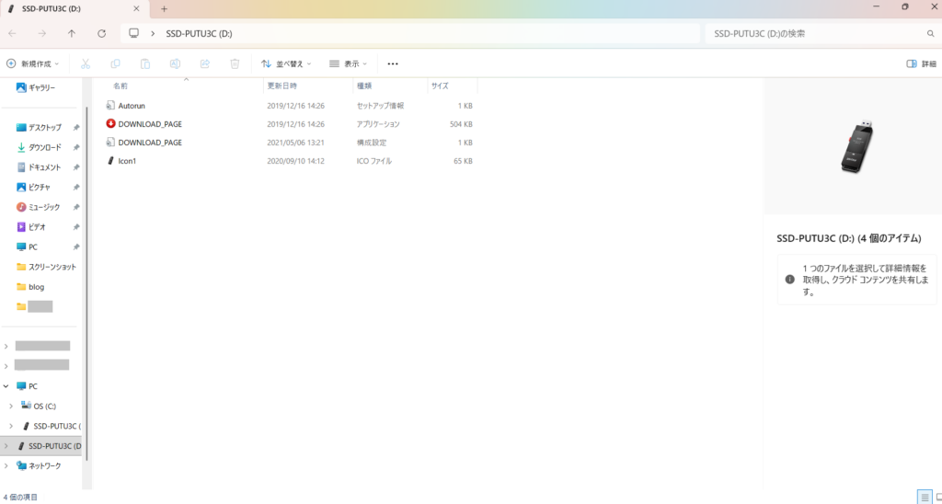Click the Copy icon in toolbar
Image resolution: width=942 pixels, height=504 pixels.
(x=115, y=64)
